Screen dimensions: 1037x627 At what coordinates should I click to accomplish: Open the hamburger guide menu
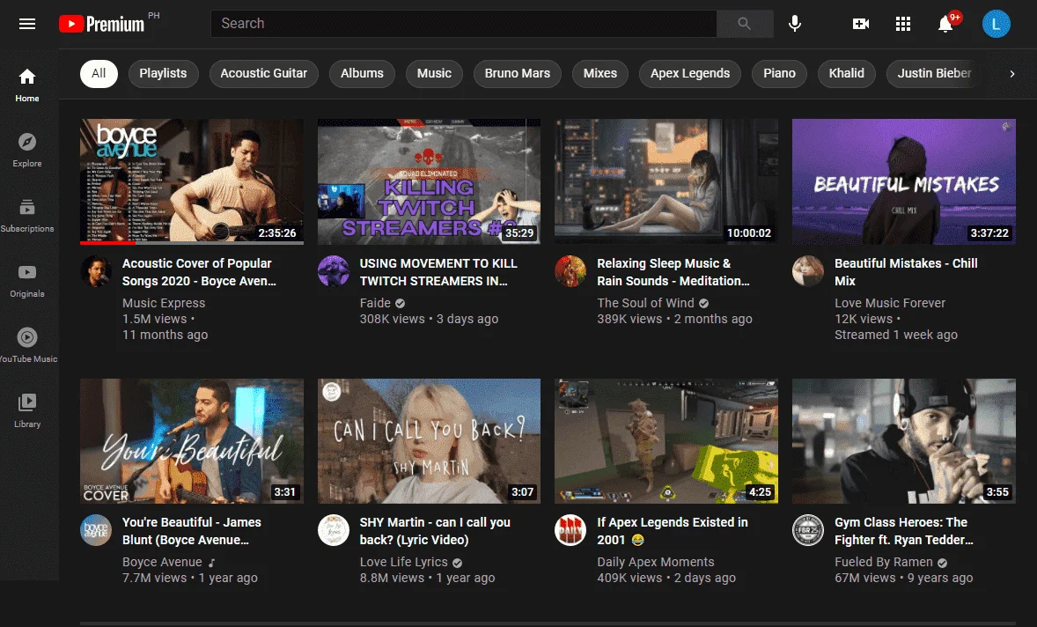(x=27, y=24)
